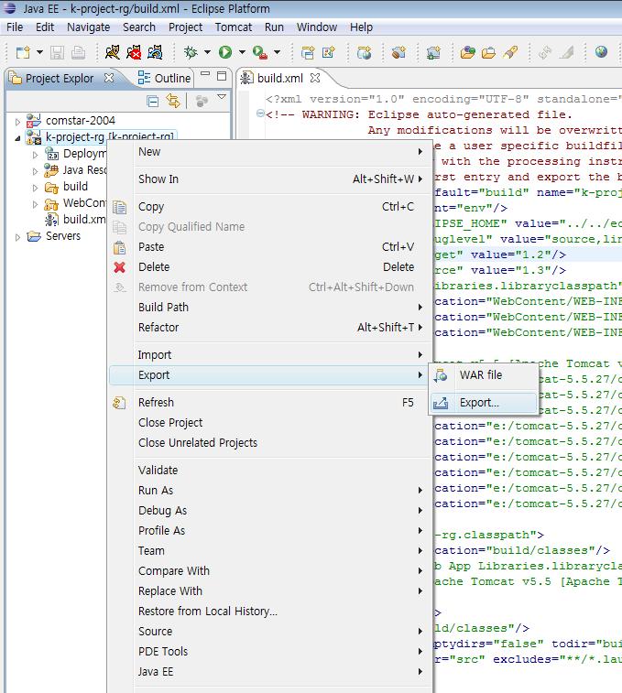Select WAR file in Export submenu
This screenshot has width=622, height=693.
[x=484, y=375]
